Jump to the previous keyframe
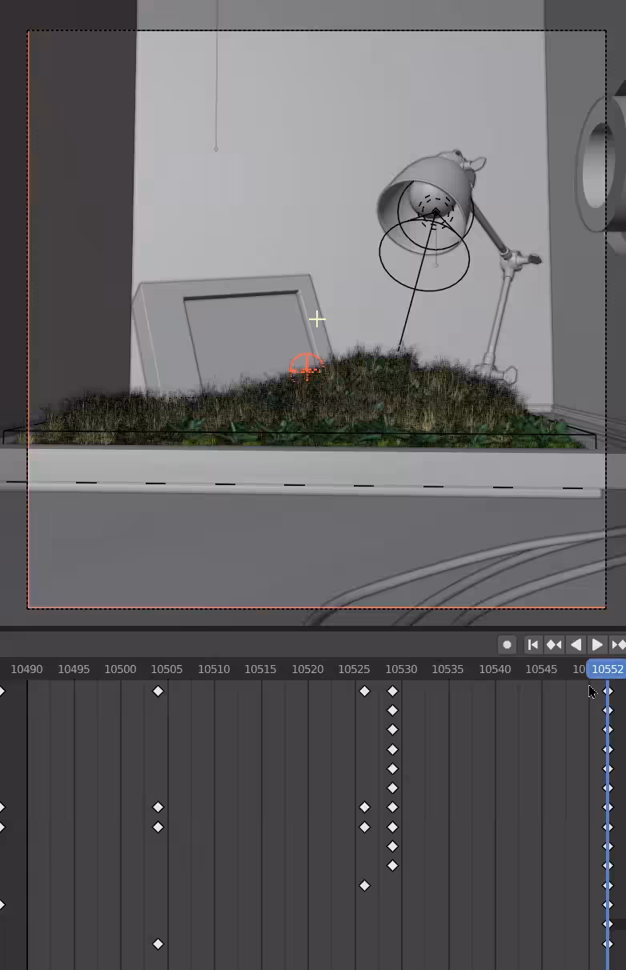This screenshot has height=970, width=626. pyautogui.click(x=554, y=644)
